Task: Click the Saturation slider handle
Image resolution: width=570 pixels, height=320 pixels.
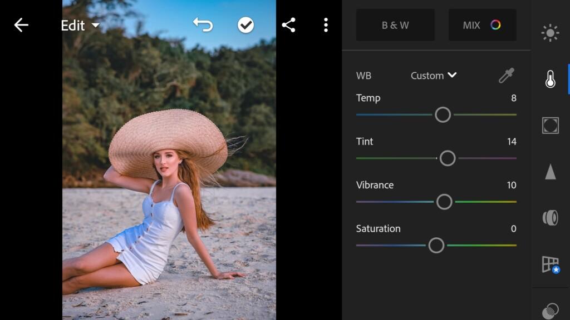Action: pos(436,245)
